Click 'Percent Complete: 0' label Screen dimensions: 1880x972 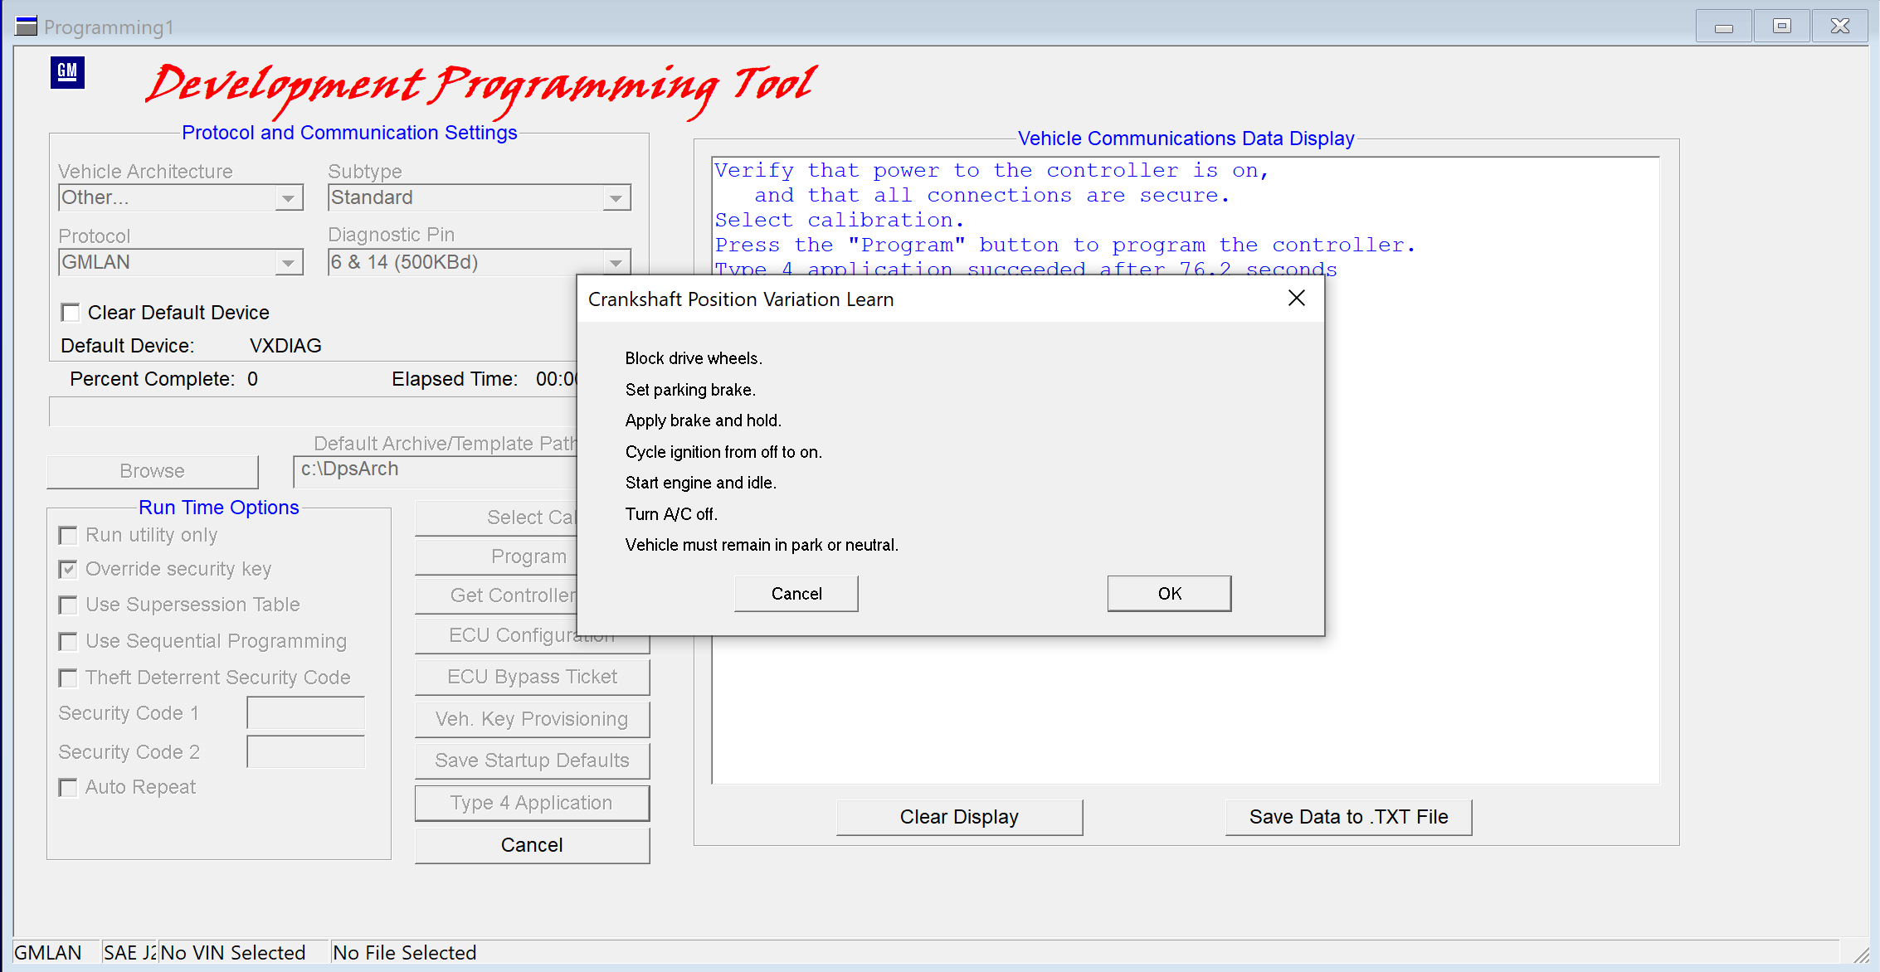[x=164, y=379]
